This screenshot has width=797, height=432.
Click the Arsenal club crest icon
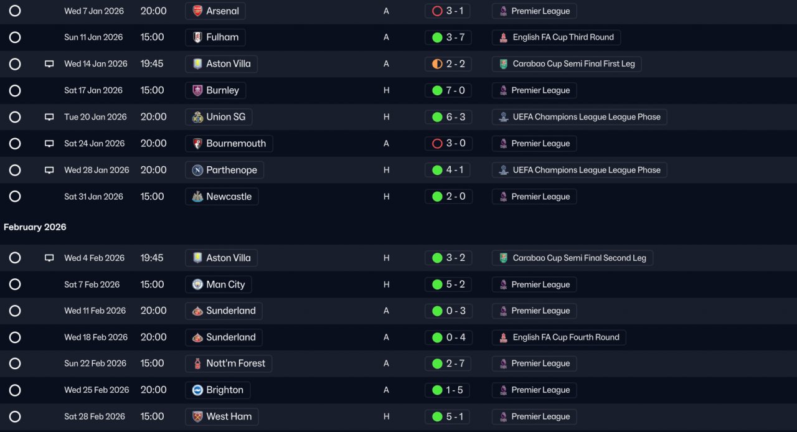197,11
